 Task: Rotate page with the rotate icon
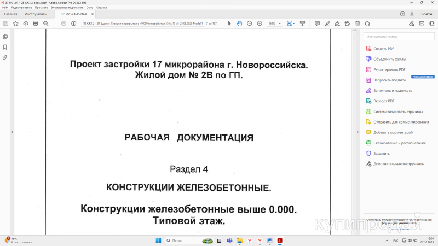(x=367, y=24)
